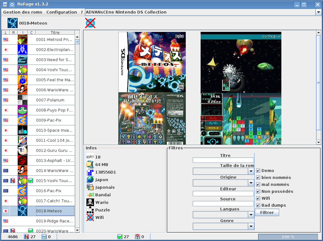Image resolution: width=323 pixels, height=241 pixels.
Task: Select the 0017-Catch! Touch row
Action: [x=38, y=201]
